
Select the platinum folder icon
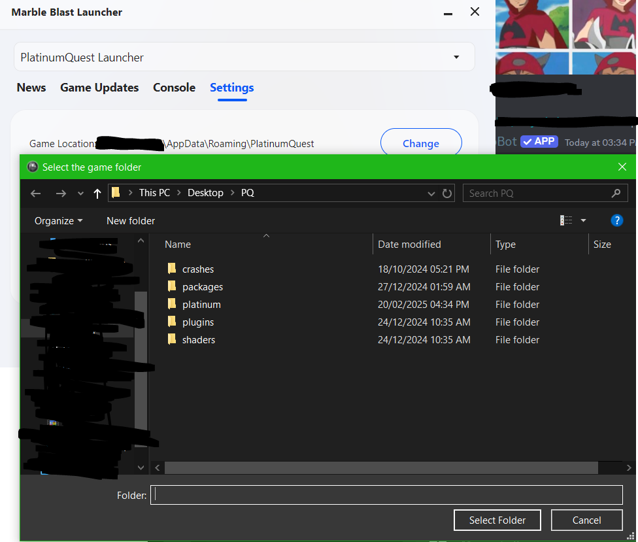pos(172,305)
